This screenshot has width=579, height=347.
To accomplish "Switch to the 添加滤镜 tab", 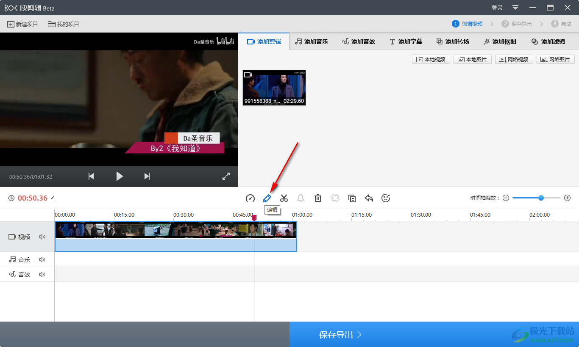I will click(x=548, y=41).
